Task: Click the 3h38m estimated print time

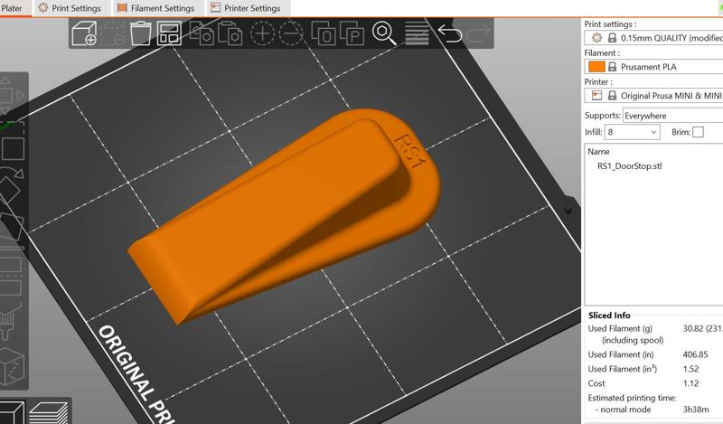Action: [696, 410]
